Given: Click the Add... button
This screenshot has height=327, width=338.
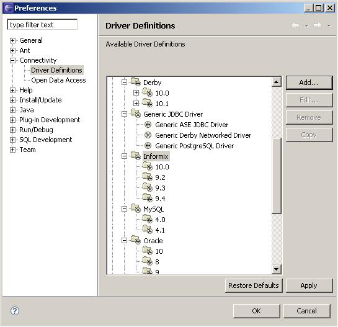Looking at the screenshot, I should click(x=309, y=83).
